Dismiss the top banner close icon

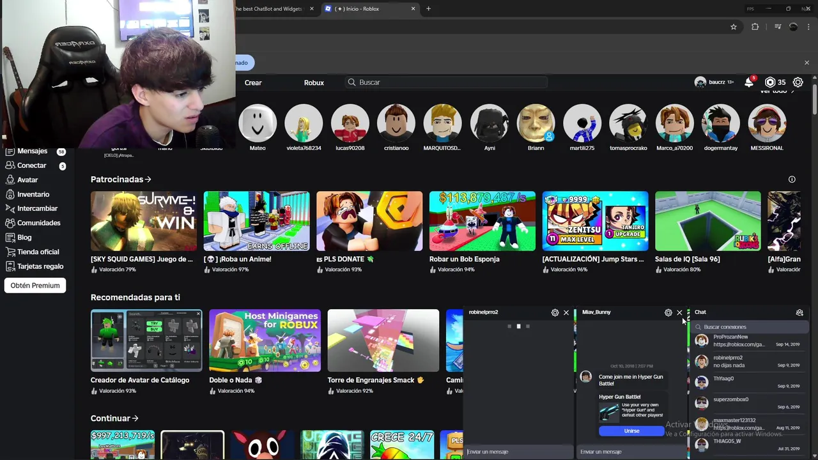pyautogui.click(x=806, y=63)
